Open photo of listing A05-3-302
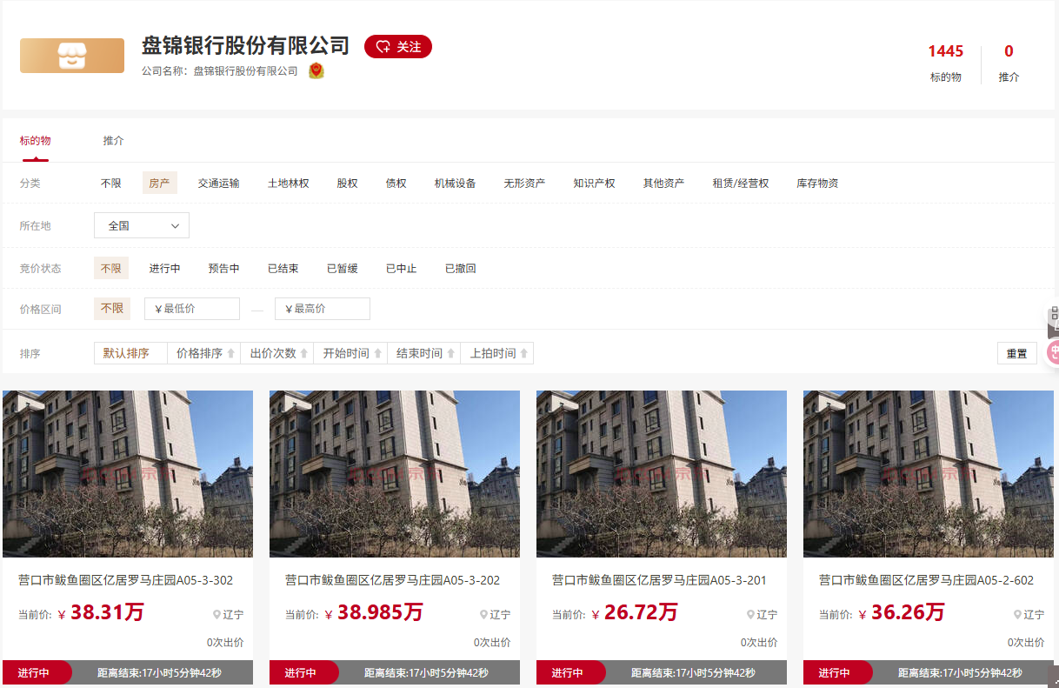Viewport: 1059px width, 688px height. (x=128, y=474)
